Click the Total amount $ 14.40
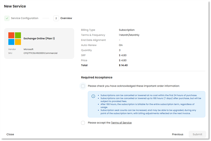 click(x=123, y=65)
